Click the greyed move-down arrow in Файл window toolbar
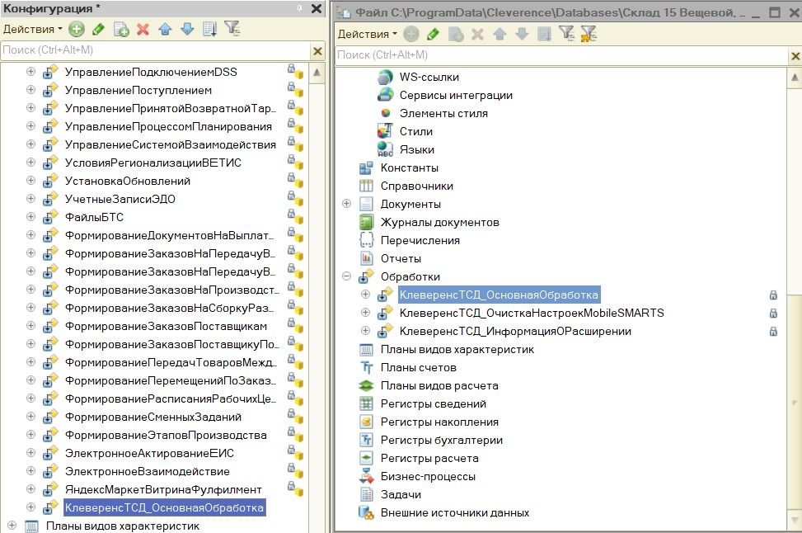The width and height of the screenshot is (802, 533). coord(523,35)
